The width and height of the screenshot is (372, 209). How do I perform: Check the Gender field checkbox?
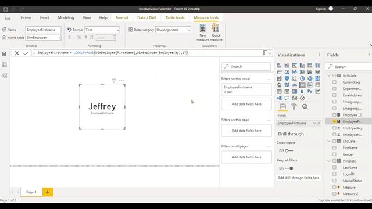click(334, 154)
